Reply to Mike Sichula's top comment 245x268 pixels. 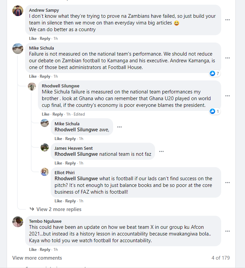(x=45, y=76)
